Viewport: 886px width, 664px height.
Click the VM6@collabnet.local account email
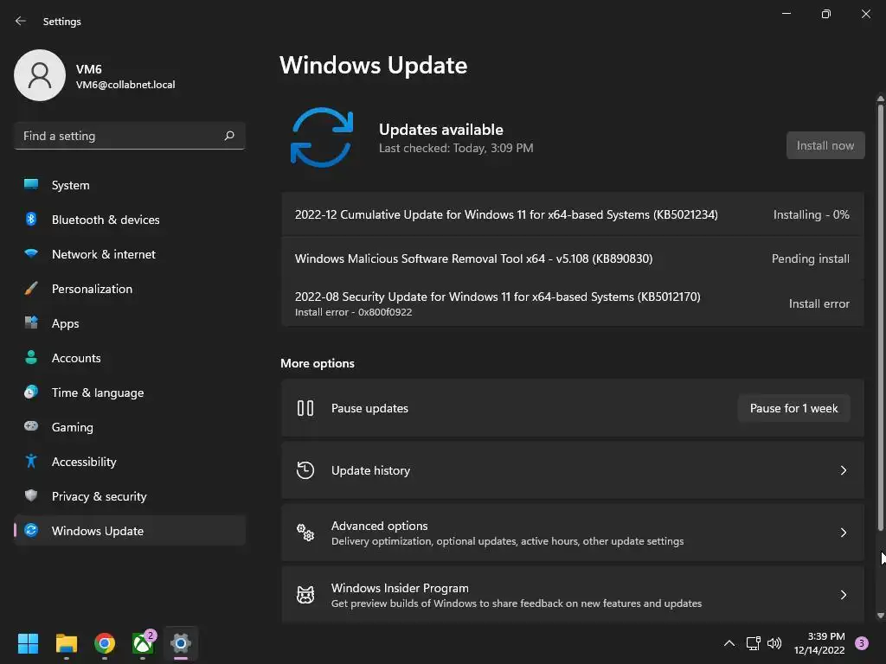[x=125, y=85]
